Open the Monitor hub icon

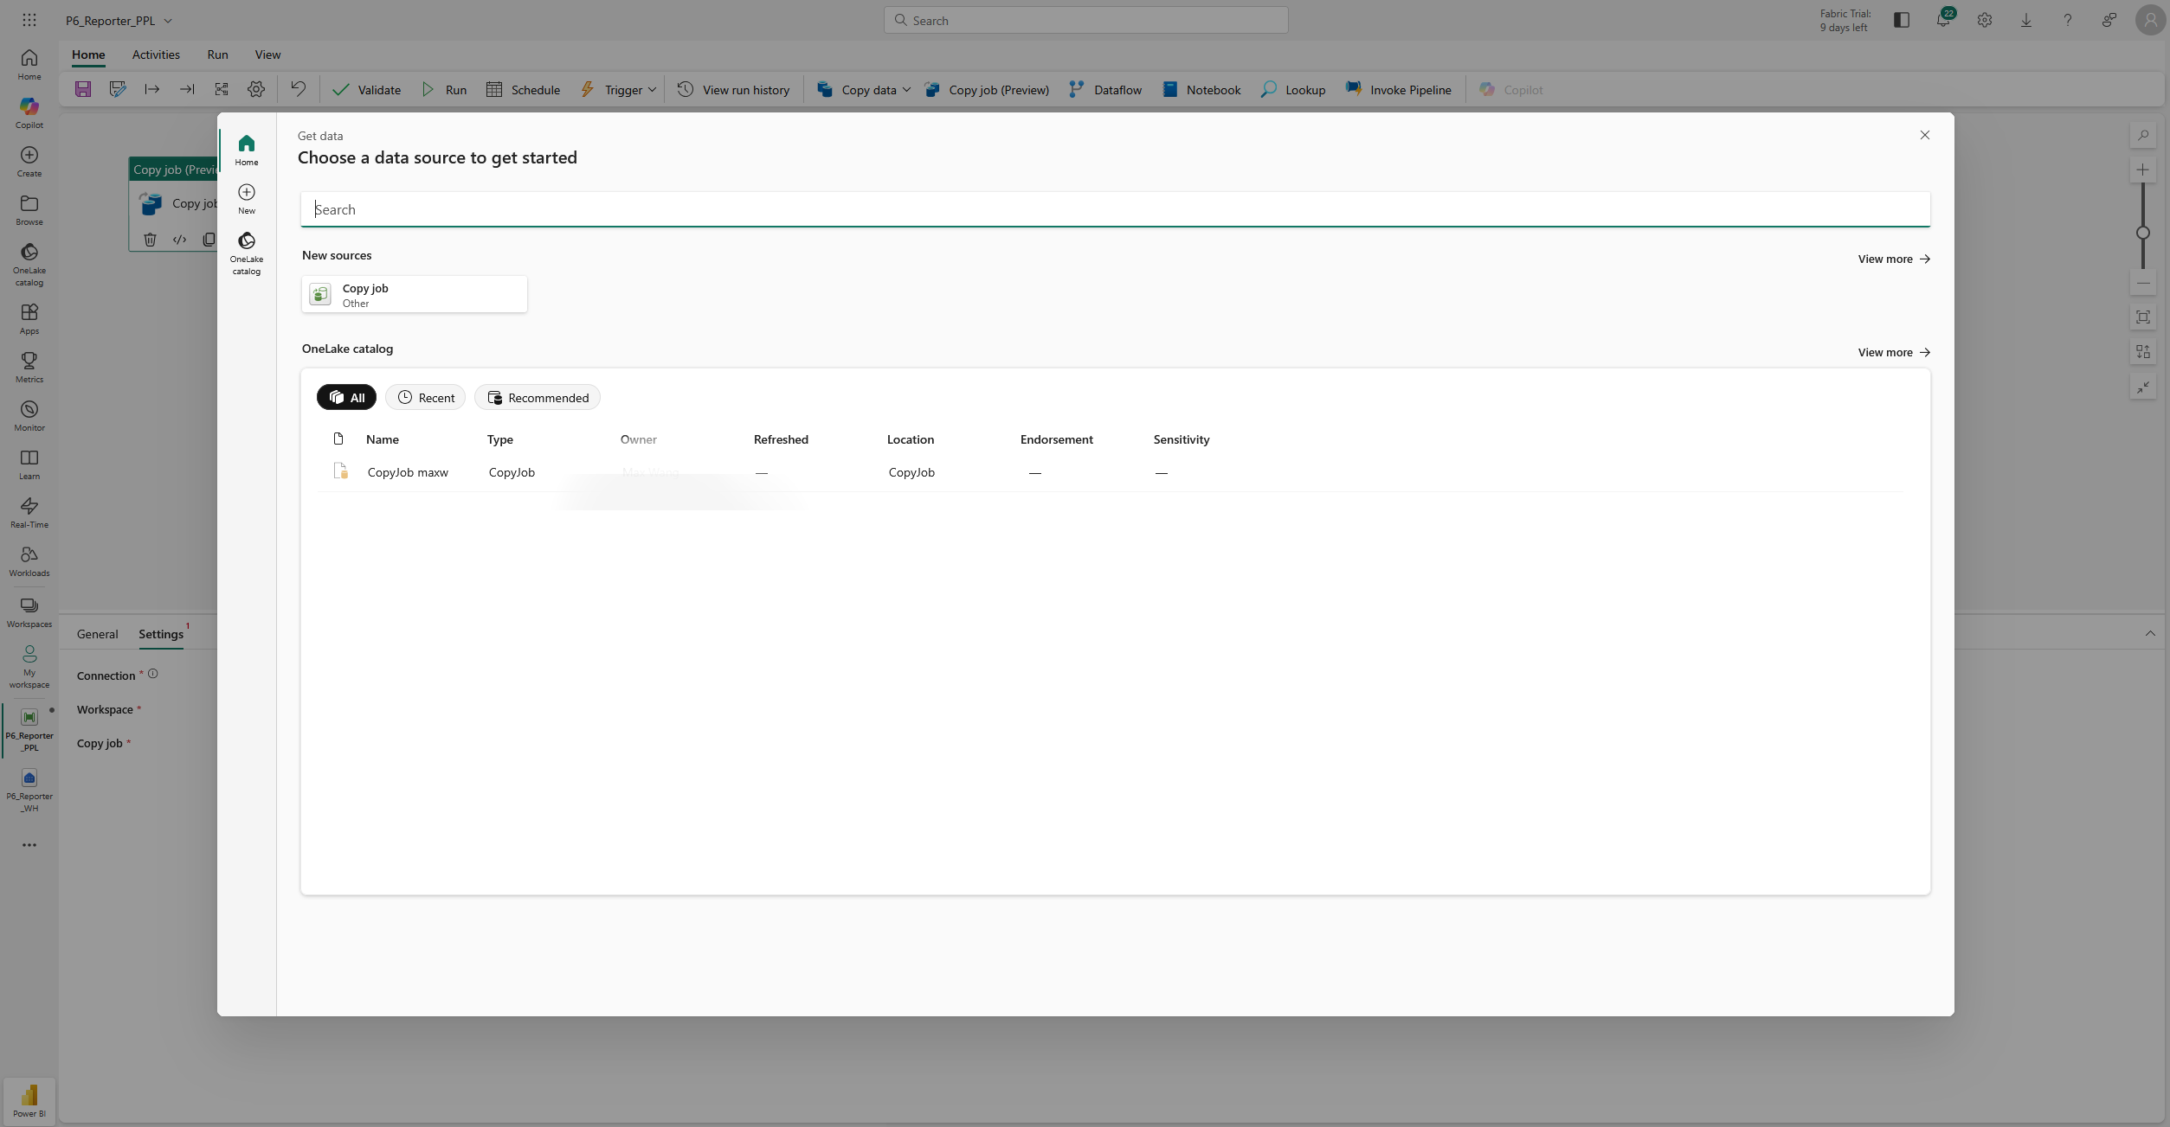click(x=29, y=413)
